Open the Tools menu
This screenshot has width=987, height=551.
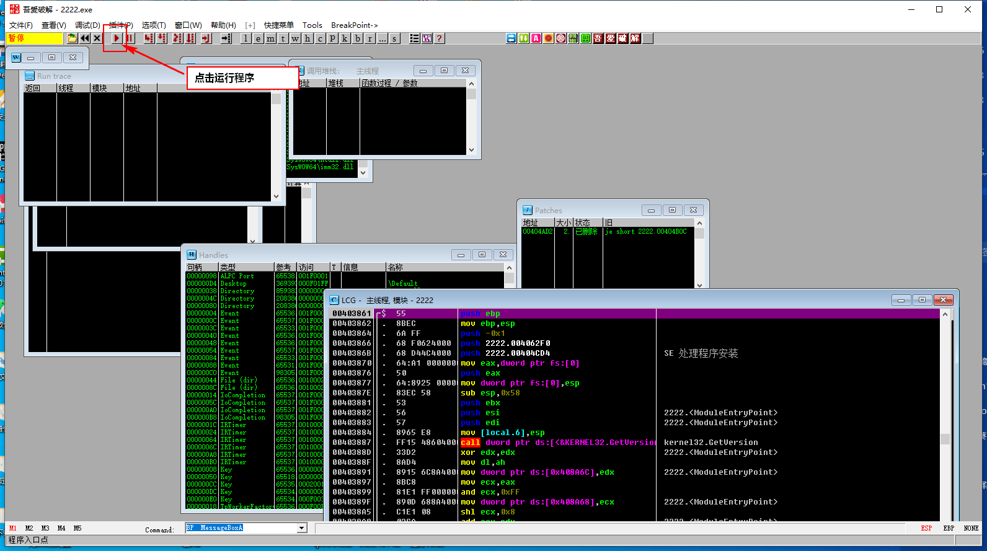pyautogui.click(x=312, y=25)
